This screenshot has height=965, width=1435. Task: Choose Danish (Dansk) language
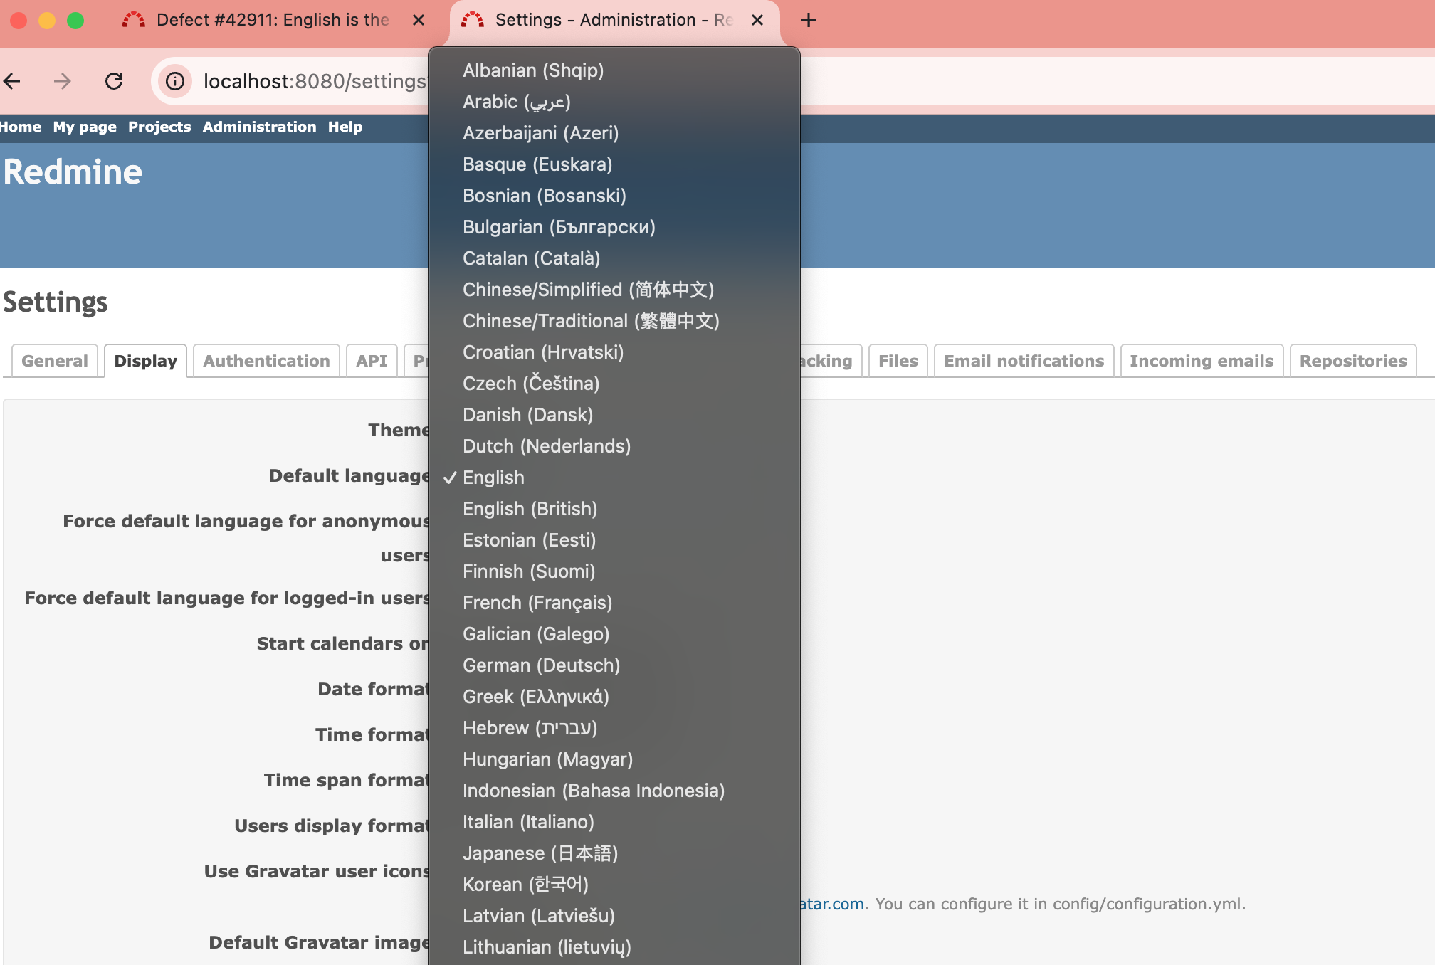point(614,415)
